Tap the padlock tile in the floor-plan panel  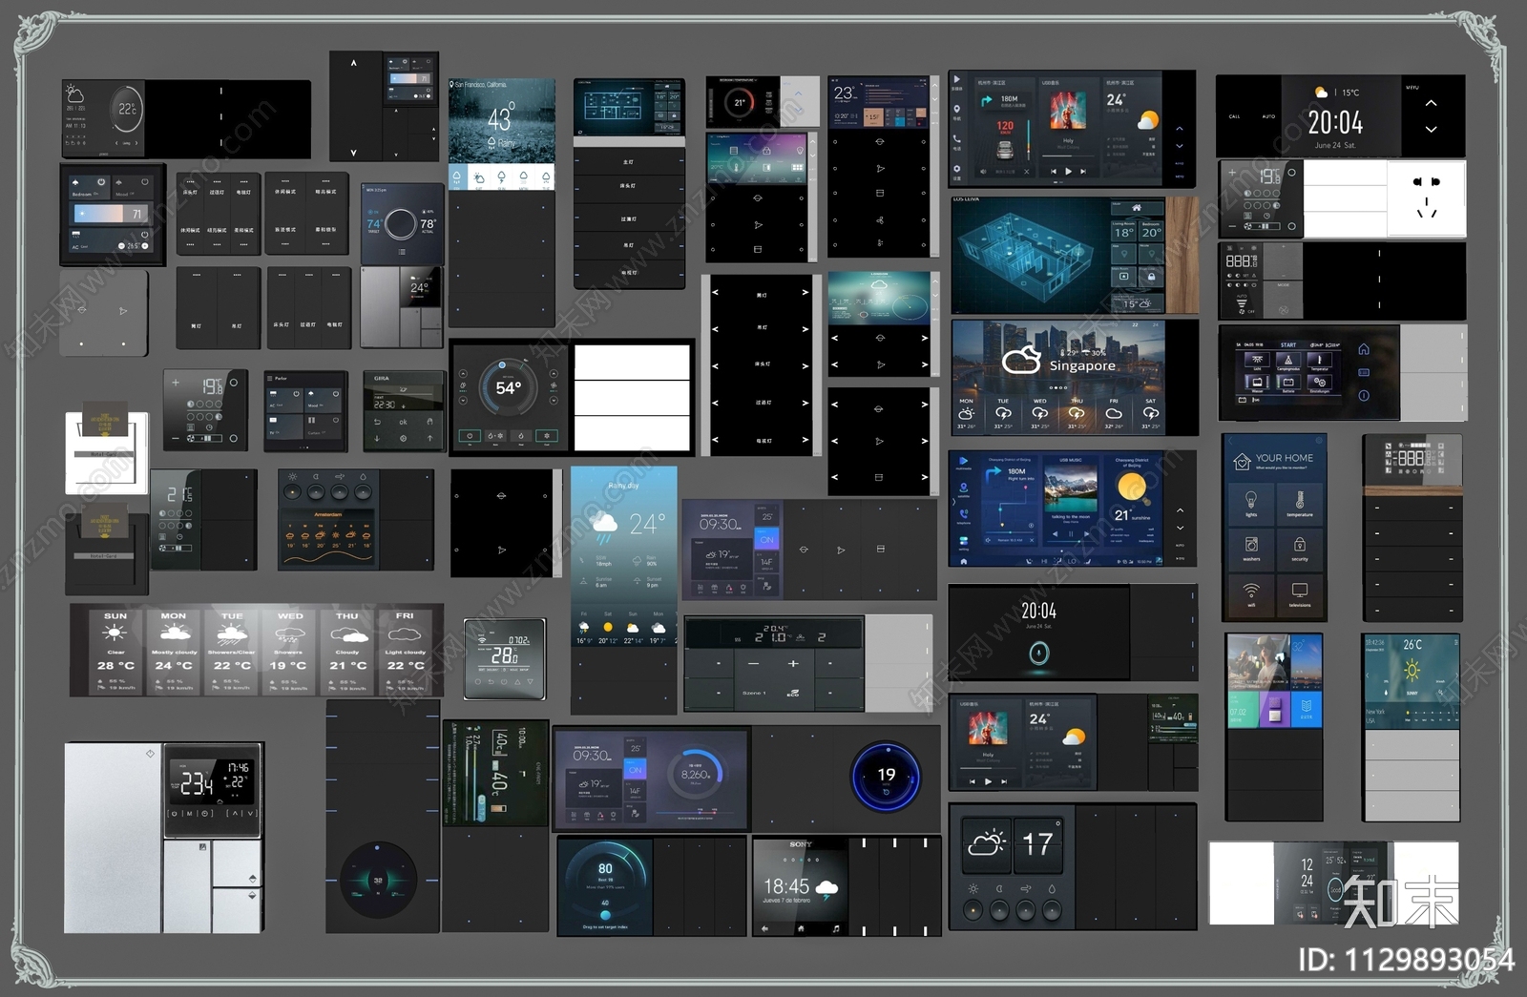[x=1151, y=277]
